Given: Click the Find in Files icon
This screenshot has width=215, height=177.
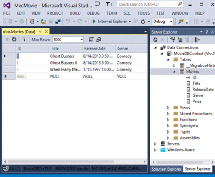Looking at the screenshot, I should (181, 22).
